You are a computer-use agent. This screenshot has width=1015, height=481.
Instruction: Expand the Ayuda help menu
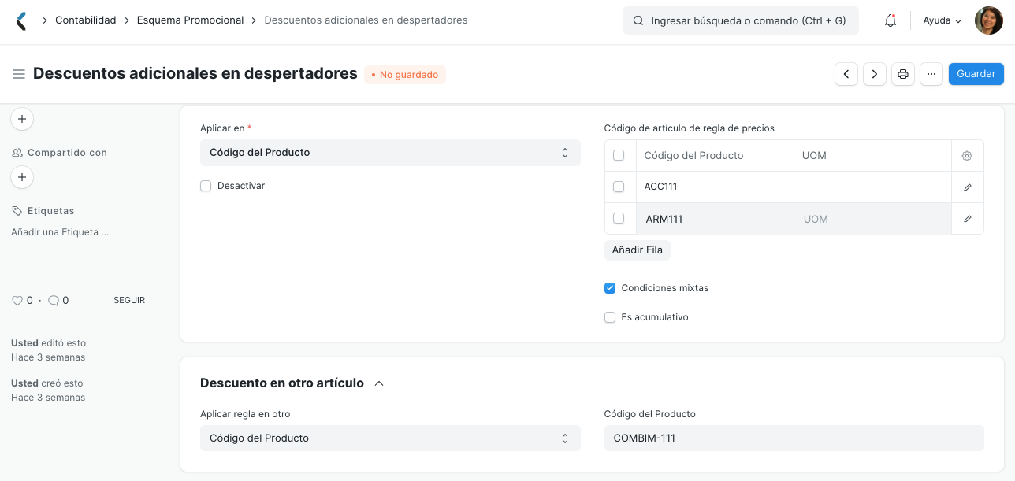point(942,20)
